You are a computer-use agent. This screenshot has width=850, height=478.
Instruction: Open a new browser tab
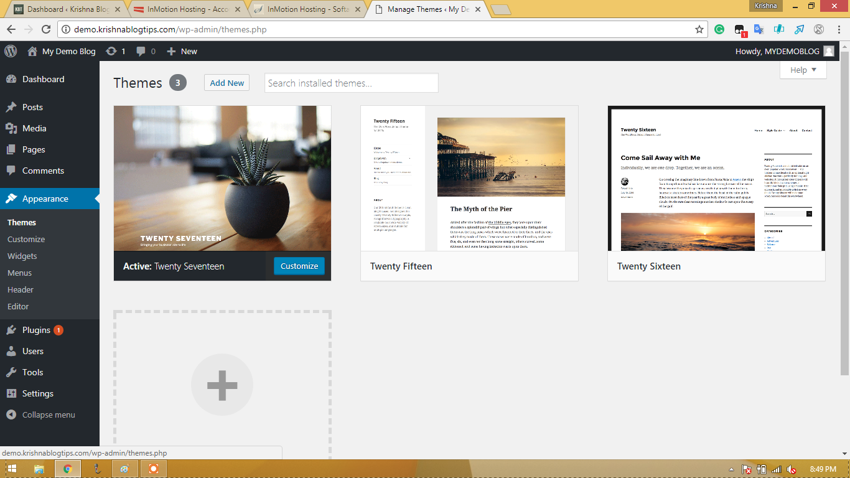(500, 9)
